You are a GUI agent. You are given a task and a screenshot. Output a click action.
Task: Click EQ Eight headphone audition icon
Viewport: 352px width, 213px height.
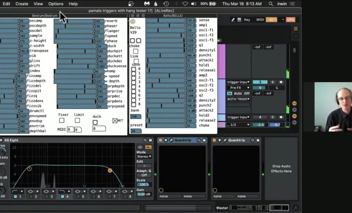point(141,147)
